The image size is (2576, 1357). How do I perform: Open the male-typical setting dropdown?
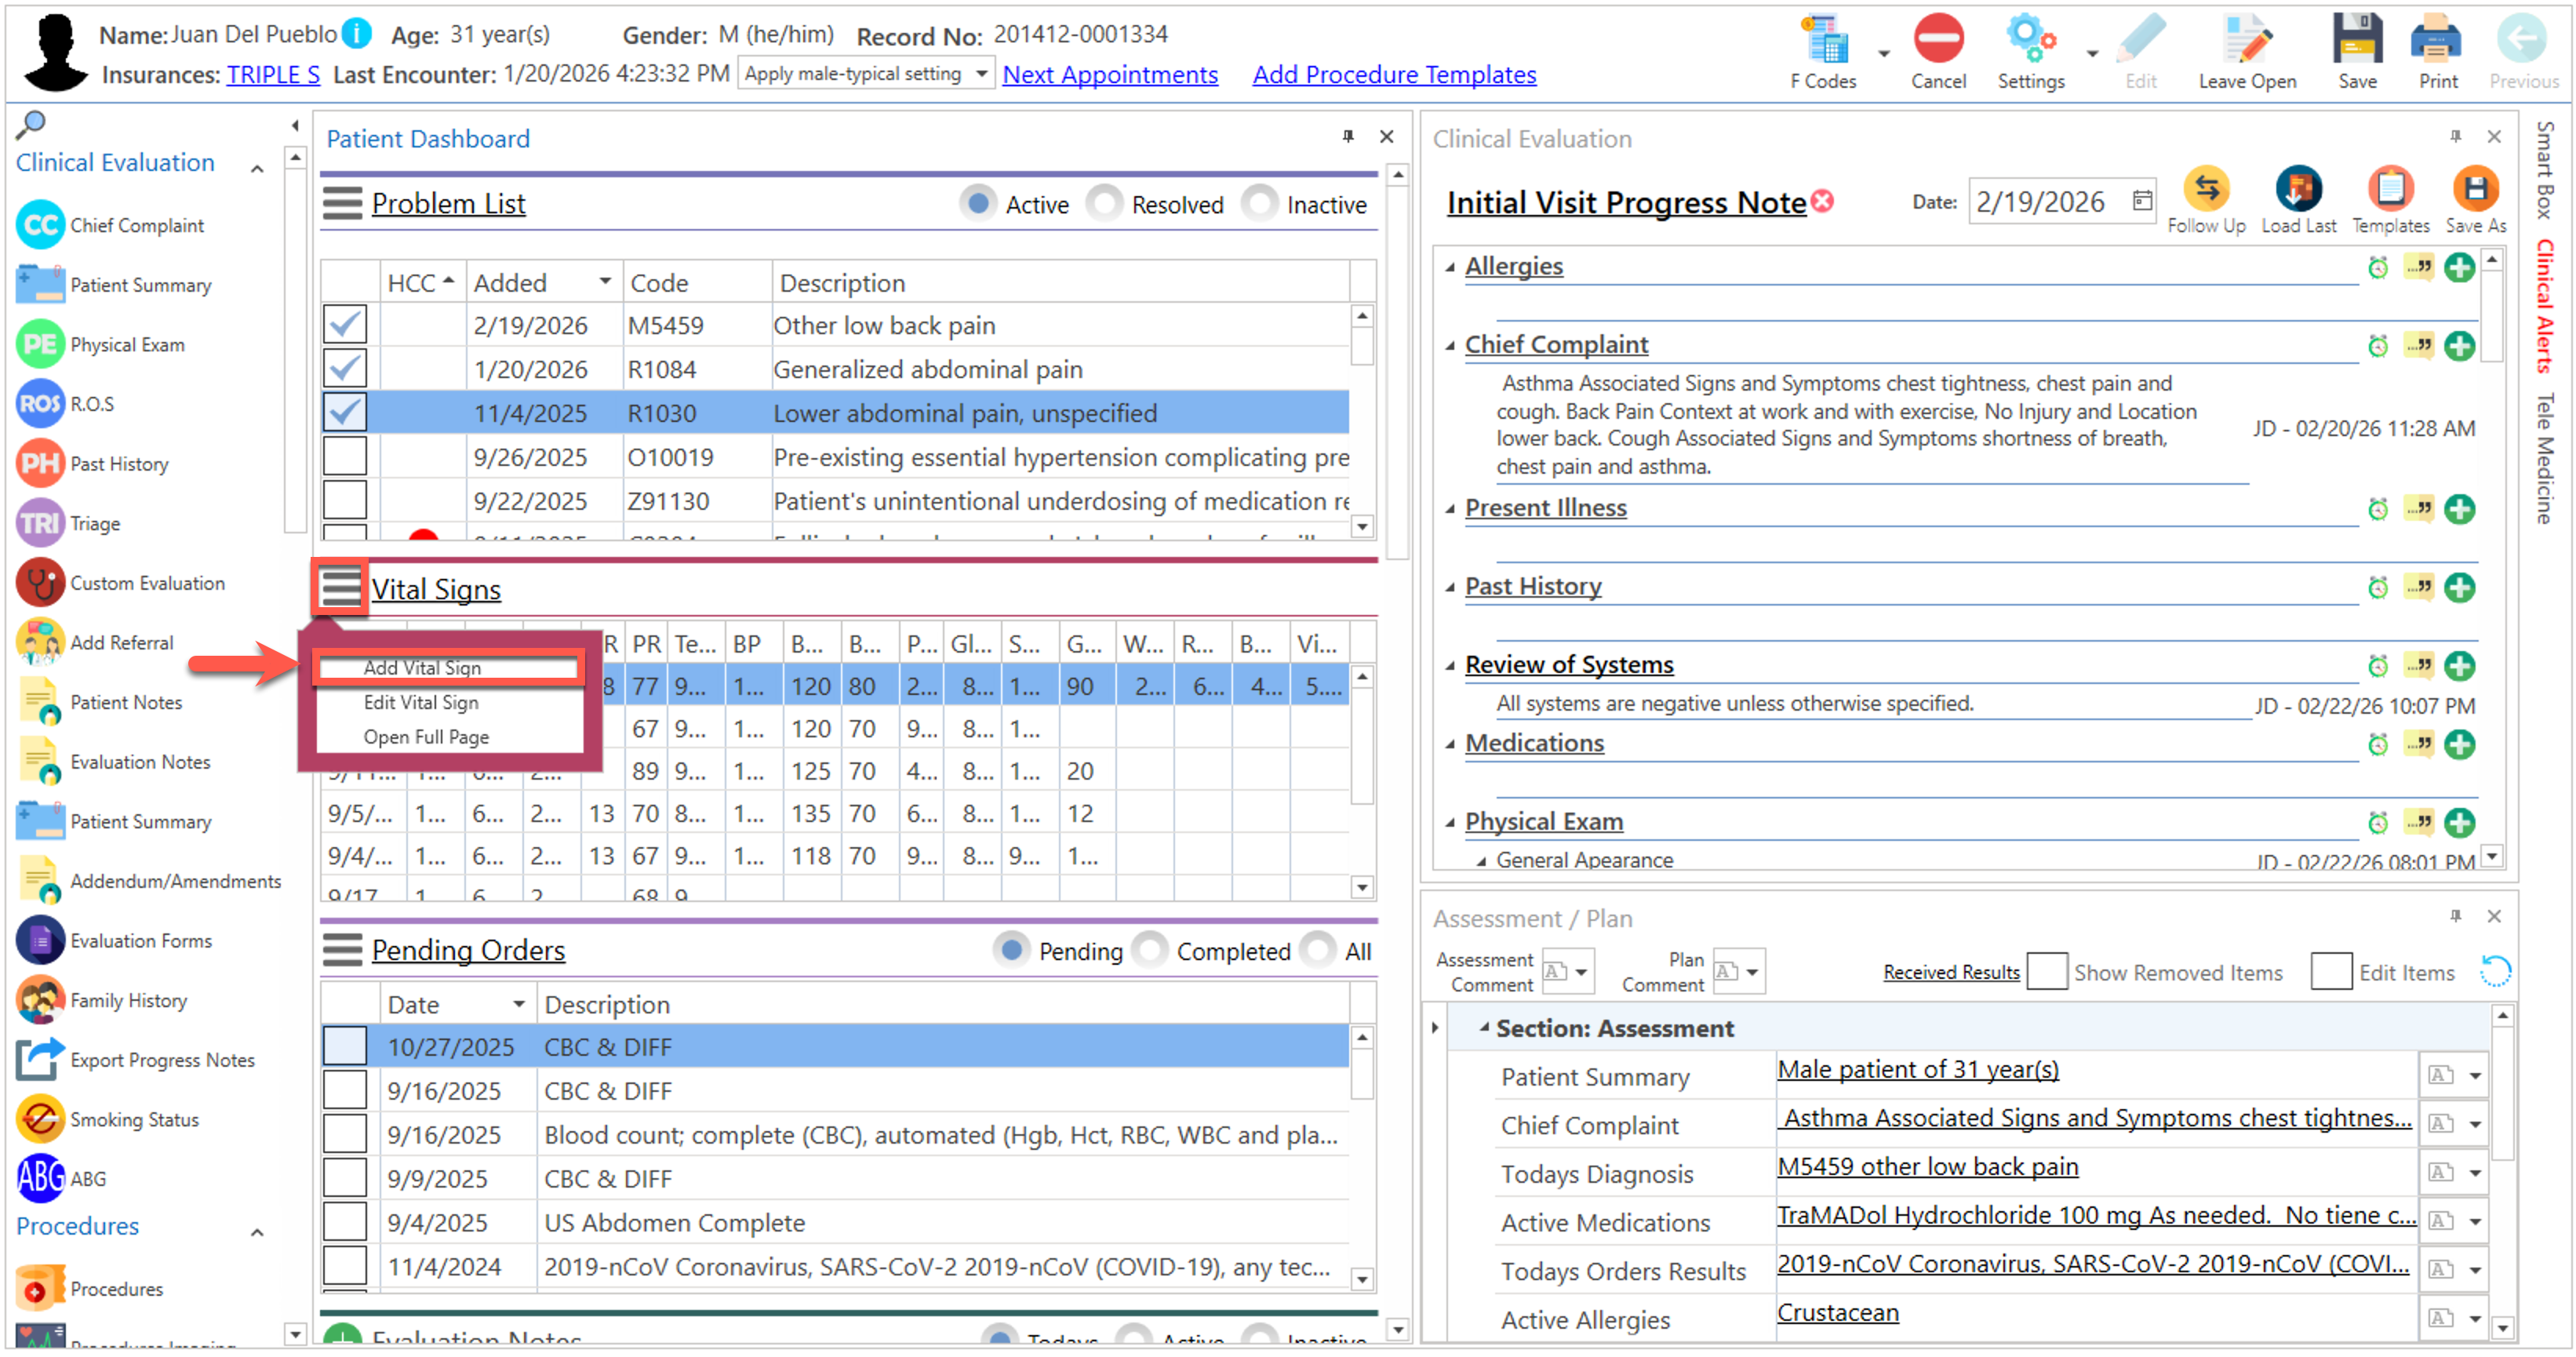(x=981, y=74)
